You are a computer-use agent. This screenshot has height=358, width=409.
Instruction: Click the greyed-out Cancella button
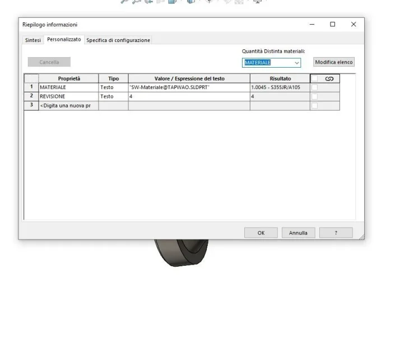coord(49,62)
